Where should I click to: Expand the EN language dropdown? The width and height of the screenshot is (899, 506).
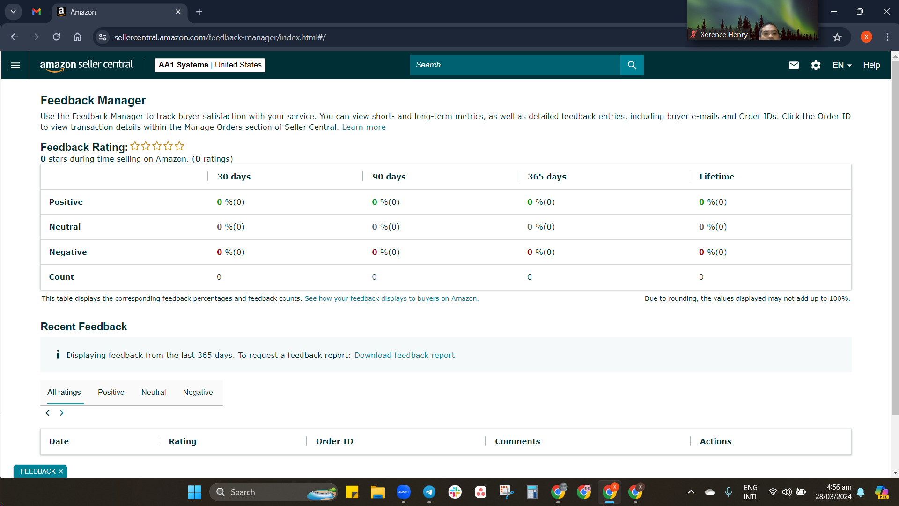point(842,65)
